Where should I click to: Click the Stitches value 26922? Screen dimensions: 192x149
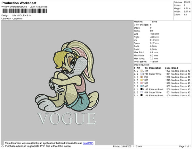coord(187,2)
